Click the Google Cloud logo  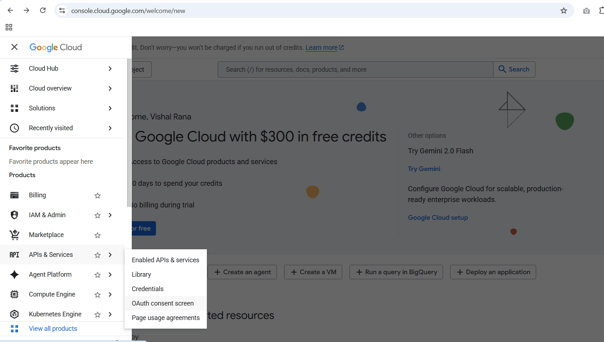pyautogui.click(x=56, y=47)
